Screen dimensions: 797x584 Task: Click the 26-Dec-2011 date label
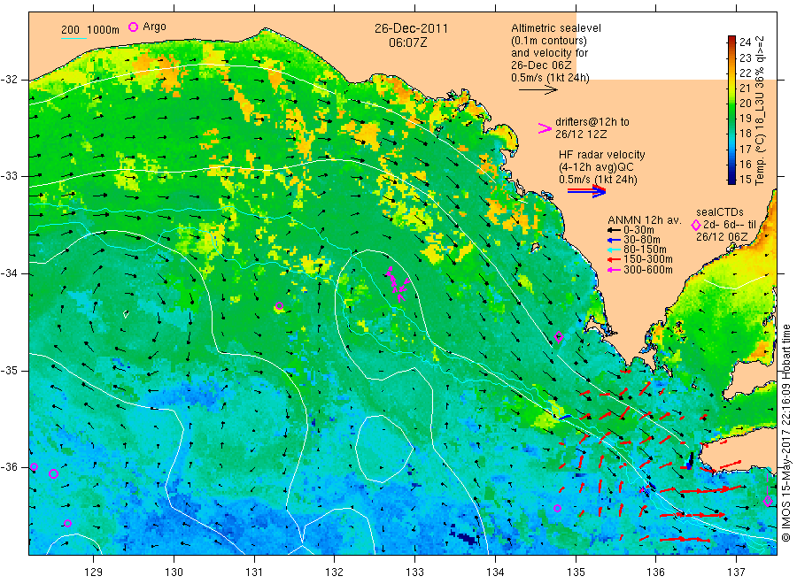click(x=411, y=29)
